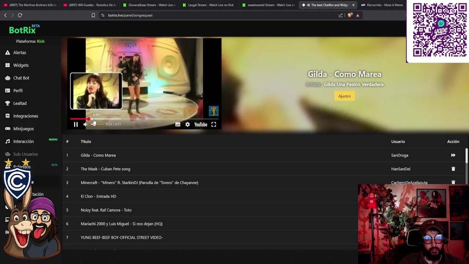Click the Chat Bot robot icon
Image resolution: width=469 pixels, height=264 pixels.
(x=7, y=78)
